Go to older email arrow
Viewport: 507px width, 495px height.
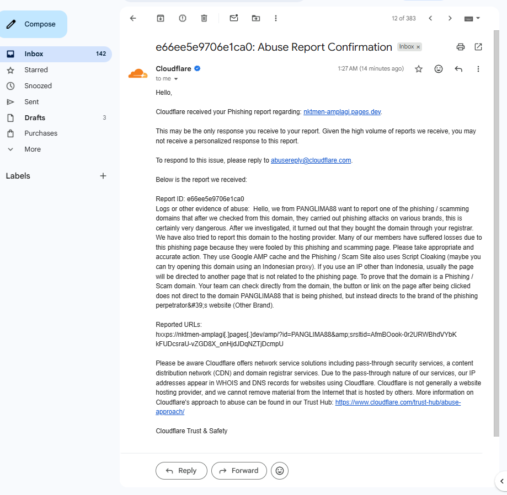tap(450, 18)
